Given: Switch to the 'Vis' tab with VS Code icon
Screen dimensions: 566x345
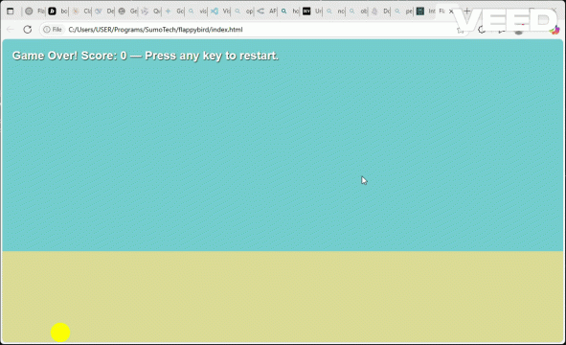Looking at the screenshot, I should pyautogui.click(x=220, y=11).
